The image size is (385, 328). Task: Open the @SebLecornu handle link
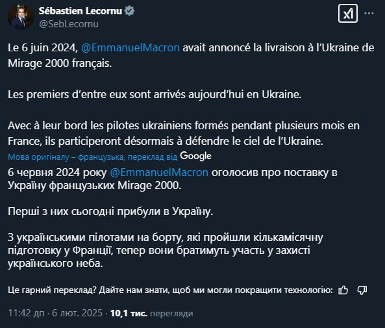(x=69, y=24)
